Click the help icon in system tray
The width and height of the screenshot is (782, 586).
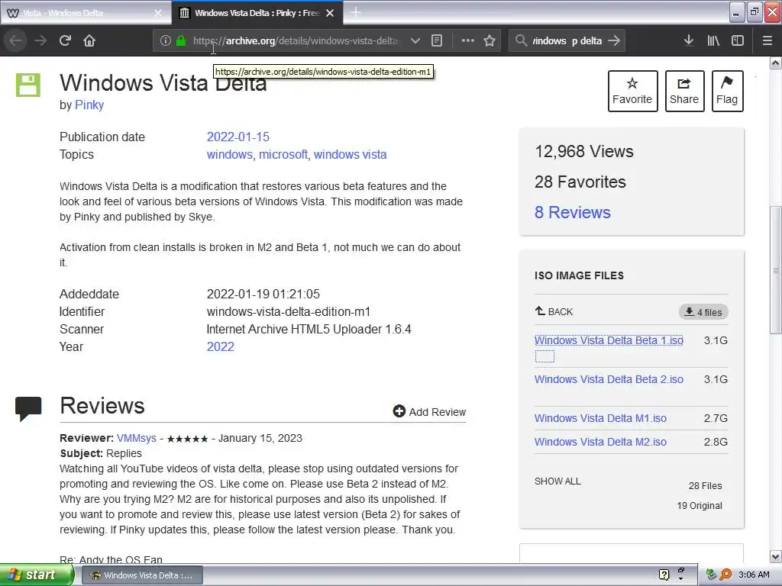click(x=664, y=575)
